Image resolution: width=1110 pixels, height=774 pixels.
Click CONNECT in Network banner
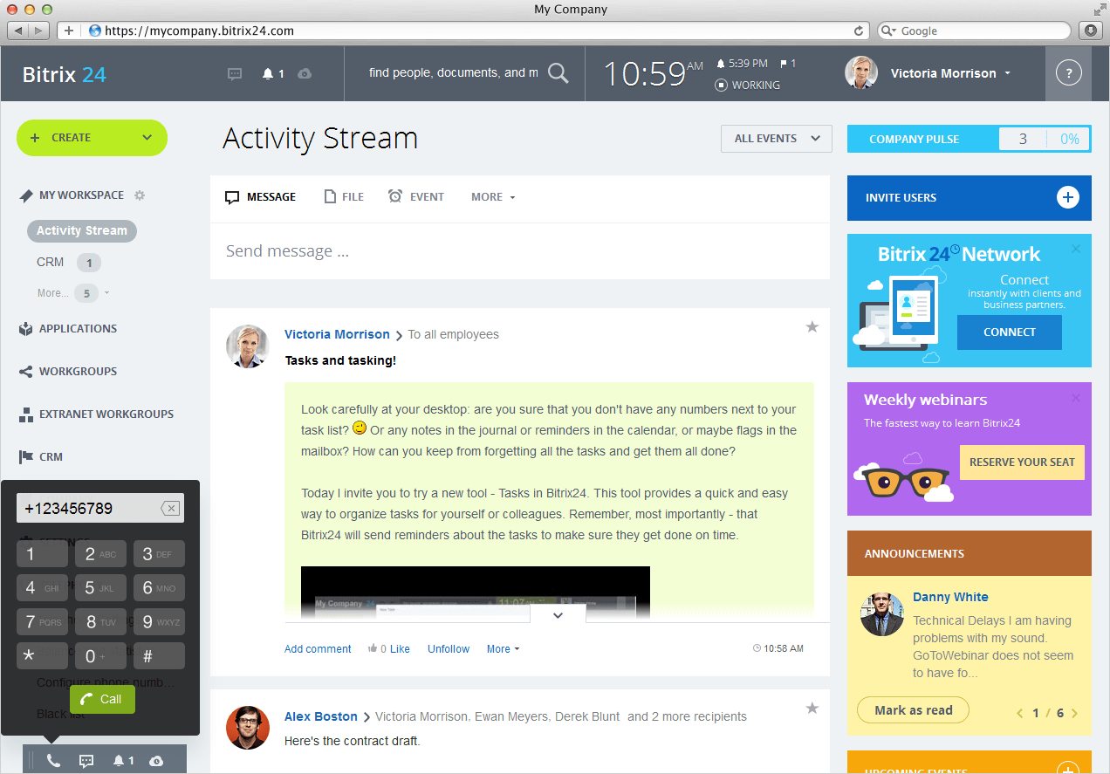(x=1010, y=332)
